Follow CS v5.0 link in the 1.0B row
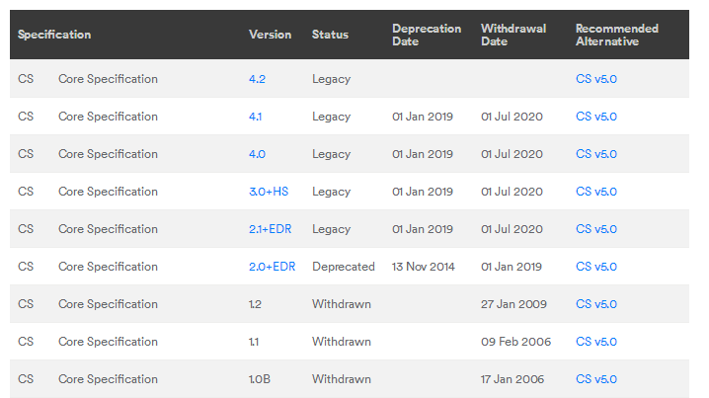This screenshot has width=709, height=398. pos(595,379)
